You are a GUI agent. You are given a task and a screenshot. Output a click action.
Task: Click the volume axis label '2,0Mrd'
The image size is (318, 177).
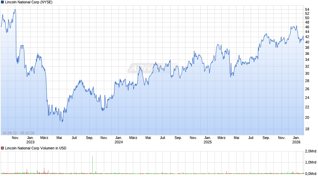pyautogui.click(x=311, y=151)
